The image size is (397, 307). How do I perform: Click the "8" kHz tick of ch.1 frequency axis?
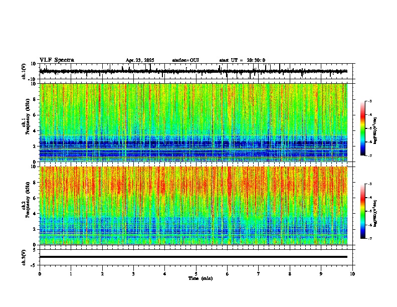pos(35,99)
